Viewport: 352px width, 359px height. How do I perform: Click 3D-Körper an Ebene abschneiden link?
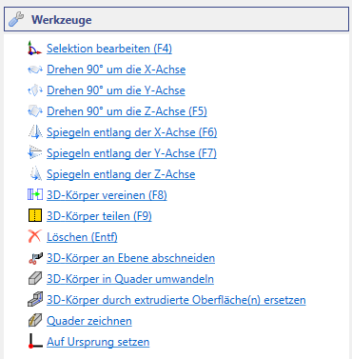pyautogui.click(x=130, y=258)
